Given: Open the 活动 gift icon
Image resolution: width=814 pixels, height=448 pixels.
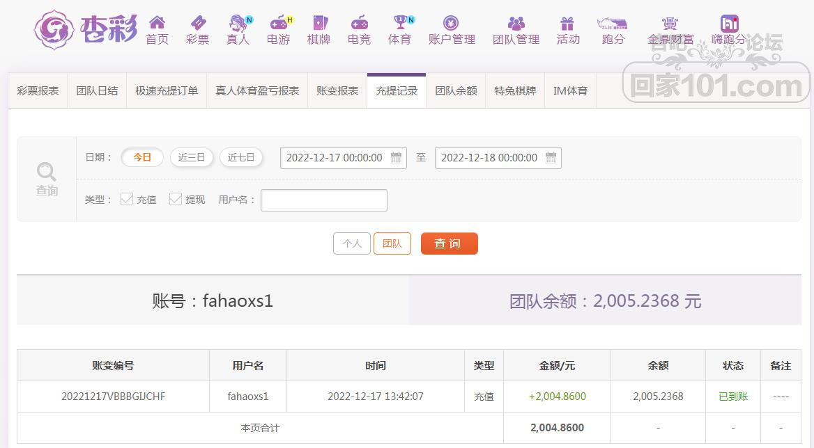Looking at the screenshot, I should point(567,23).
